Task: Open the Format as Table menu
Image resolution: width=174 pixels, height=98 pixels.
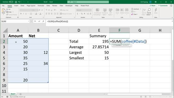Action: (x=105, y=12)
